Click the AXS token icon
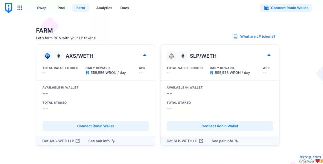The width and height of the screenshot is (323, 164). pos(47,56)
